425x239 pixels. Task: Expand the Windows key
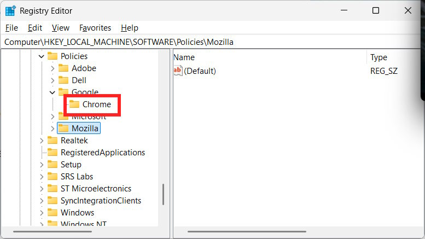coord(42,213)
